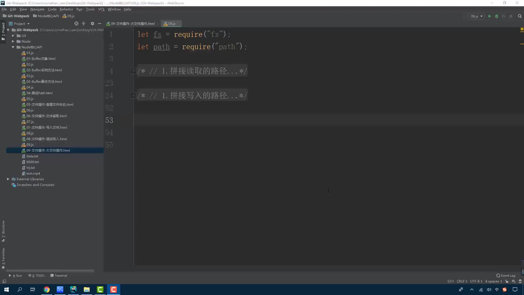Select the Event Log icon
Screen dimensions: 524x295
click(498, 275)
